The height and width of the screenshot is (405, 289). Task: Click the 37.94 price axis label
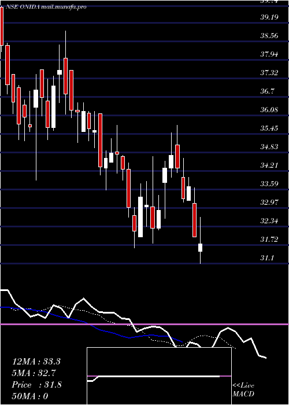(x=269, y=54)
